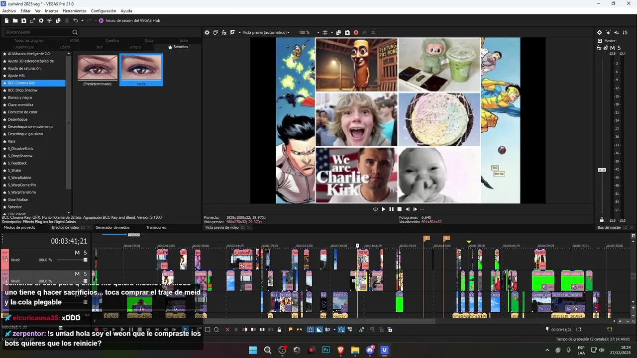637x358 pixels.
Task: Open the Vista previa de vídeo tab
Action: 222,228
